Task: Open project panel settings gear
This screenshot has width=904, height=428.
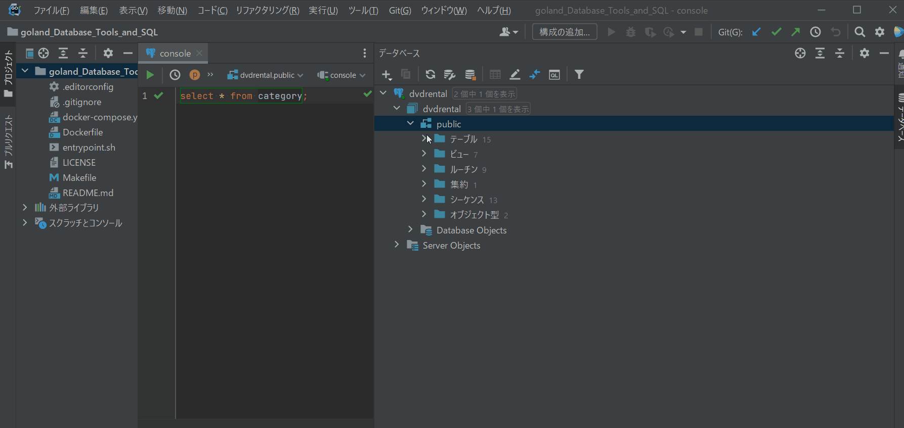Action: coord(108,53)
